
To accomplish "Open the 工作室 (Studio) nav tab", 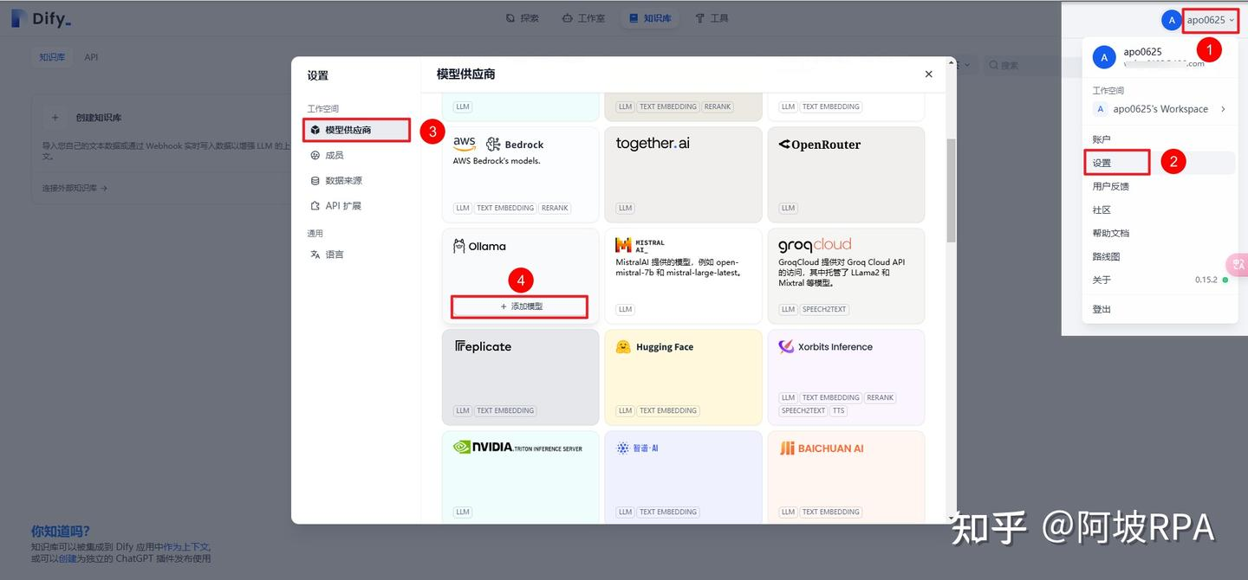I will (583, 17).
